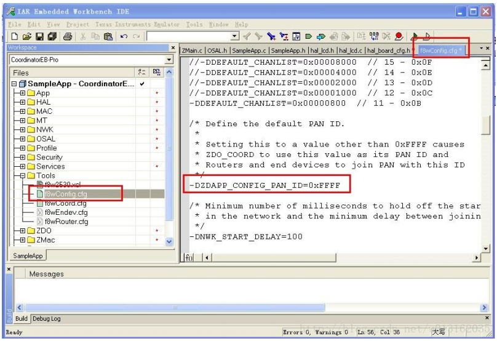Screen dimensions: 497x341
Task: Collapse the SampleApp project root node
Action: [x=14, y=84]
